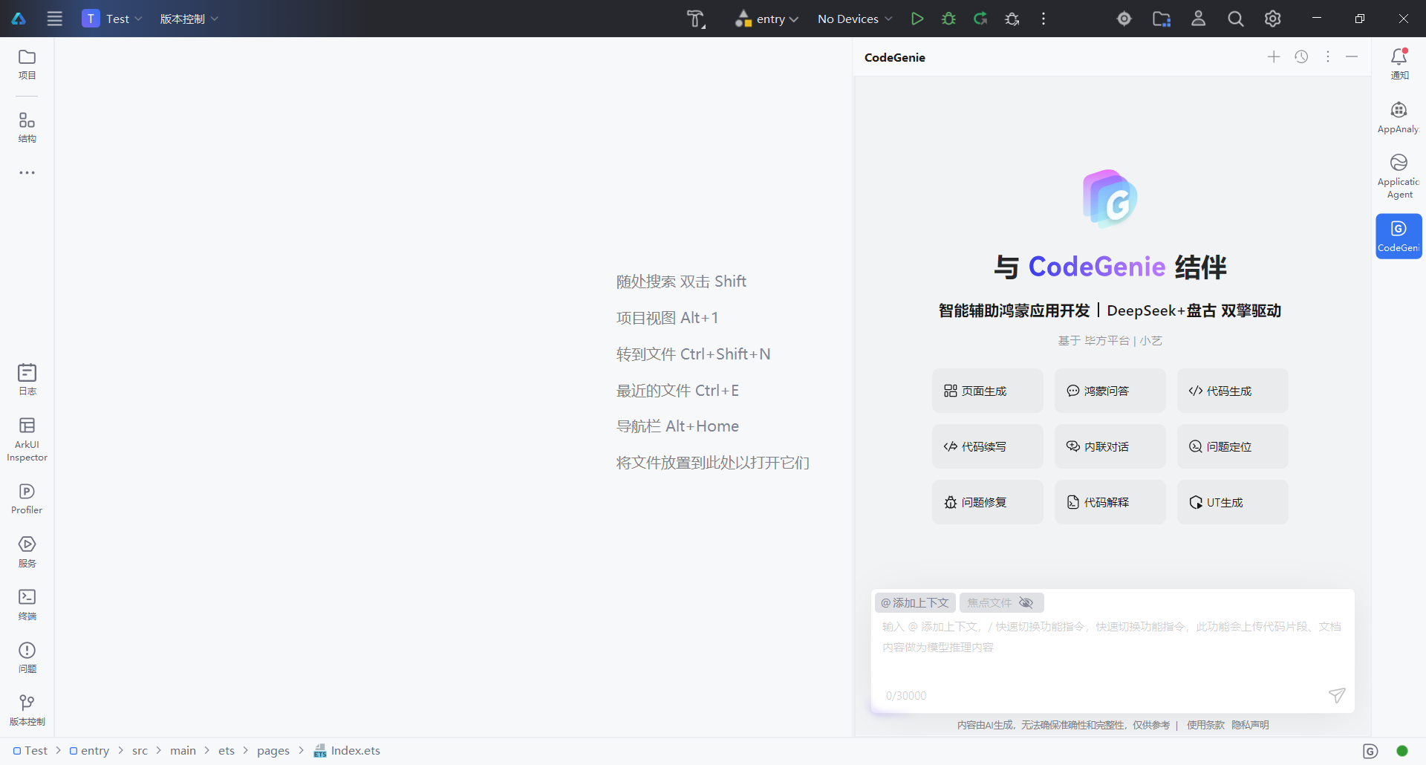Choose 问题修复 problem fix

988,502
